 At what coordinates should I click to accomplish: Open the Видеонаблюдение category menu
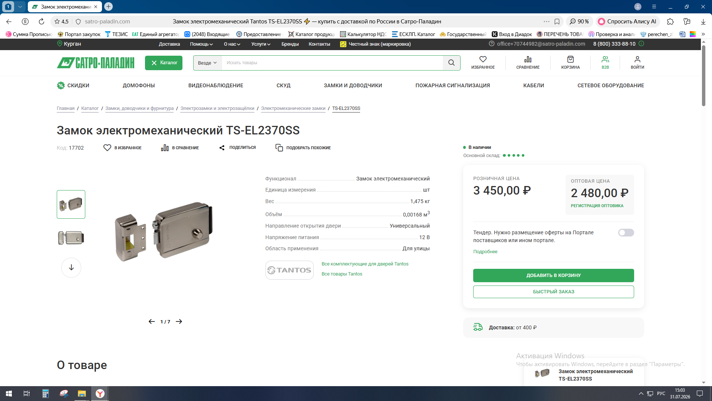pyautogui.click(x=215, y=85)
